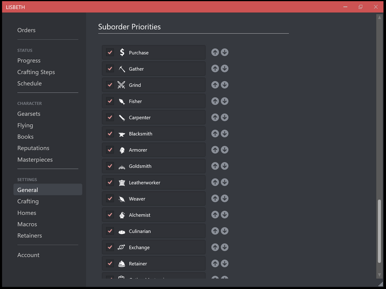Screen dimensions: 386x289
Task: Move the Grind suborder down
Action: pyautogui.click(x=225, y=85)
